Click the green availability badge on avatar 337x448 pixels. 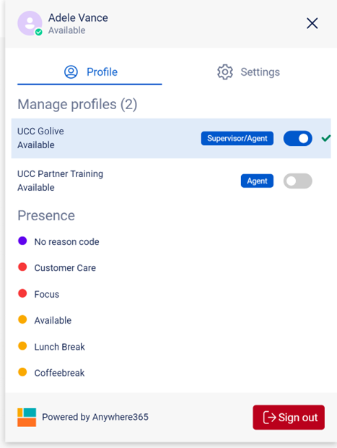click(38, 32)
